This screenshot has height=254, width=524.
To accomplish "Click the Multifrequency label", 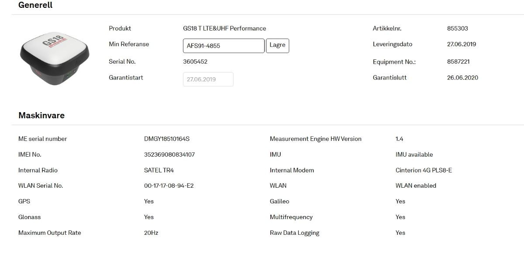I will pyautogui.click(x=291, y=217).
